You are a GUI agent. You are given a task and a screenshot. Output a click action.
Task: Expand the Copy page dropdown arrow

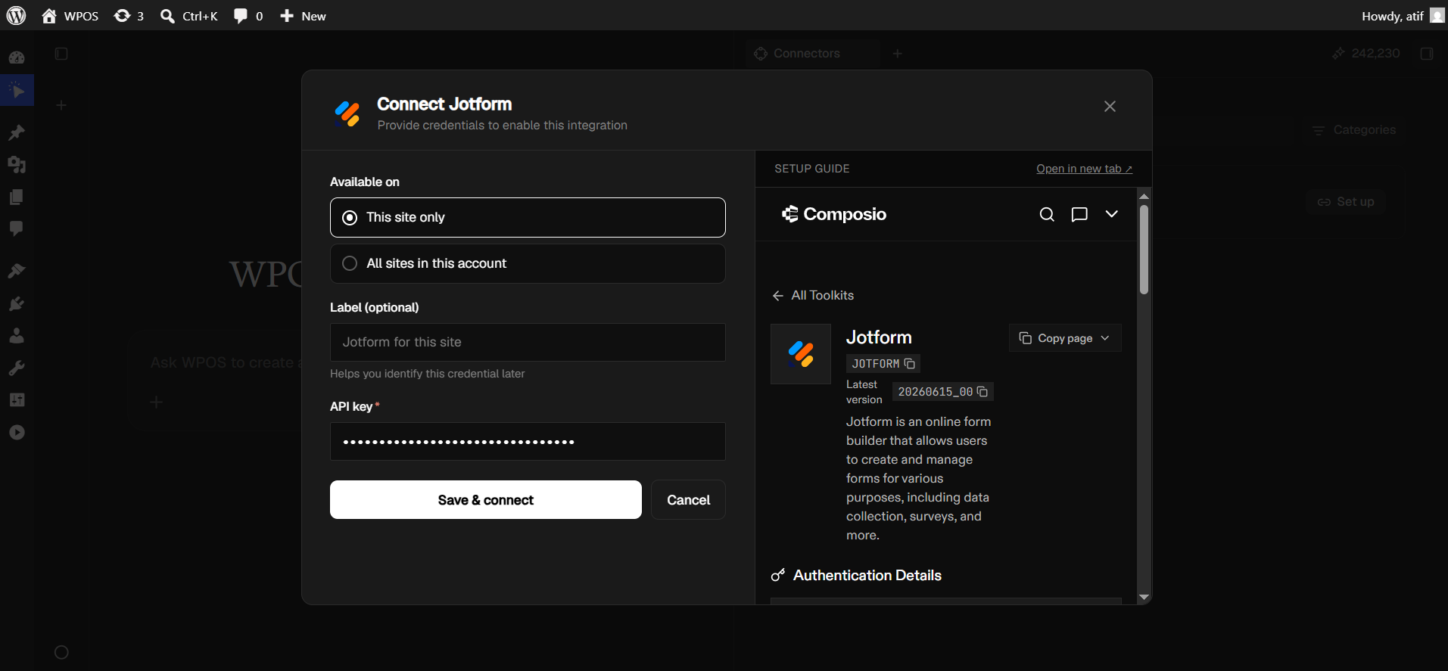1105,338
